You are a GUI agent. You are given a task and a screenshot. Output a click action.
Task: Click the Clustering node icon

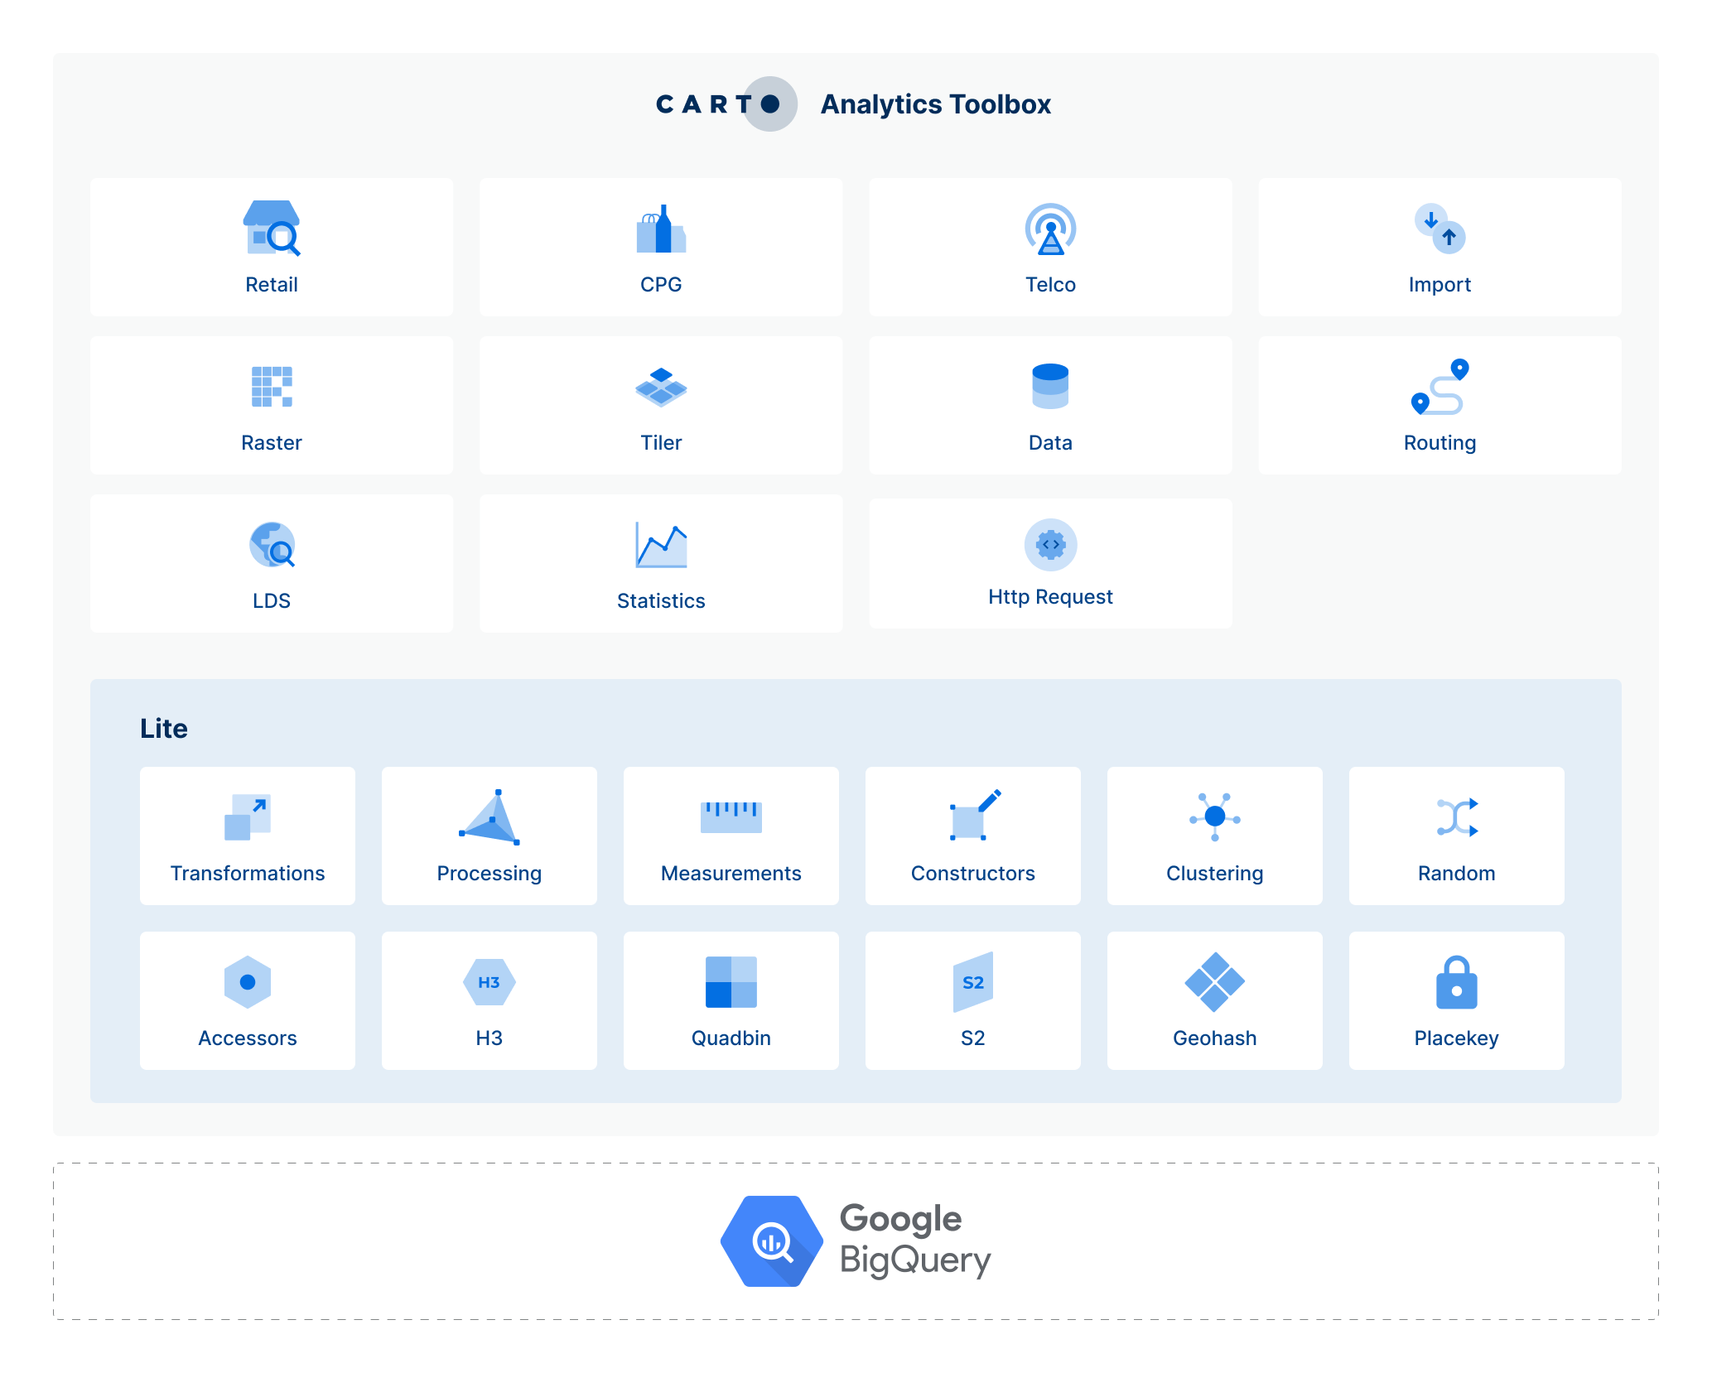click(1214, 817)
